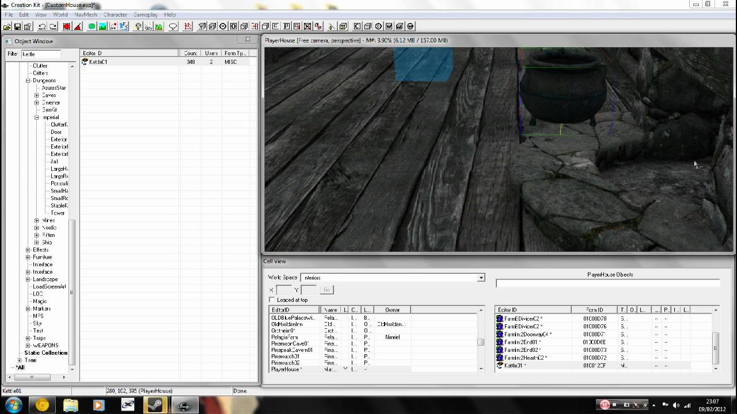Click the Save plugin toolbar icon
Screen dimensions: 737x414
coord(17,26)
